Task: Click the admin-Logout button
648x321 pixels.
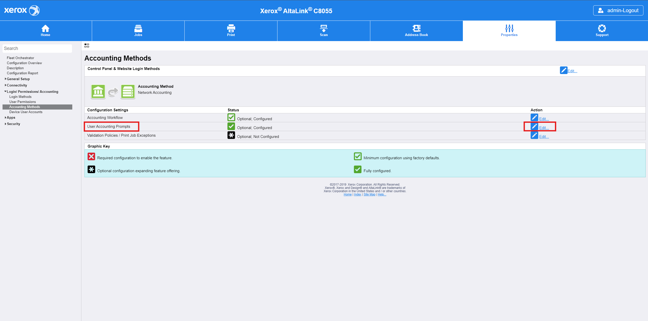Action: [x=618, y=10]
